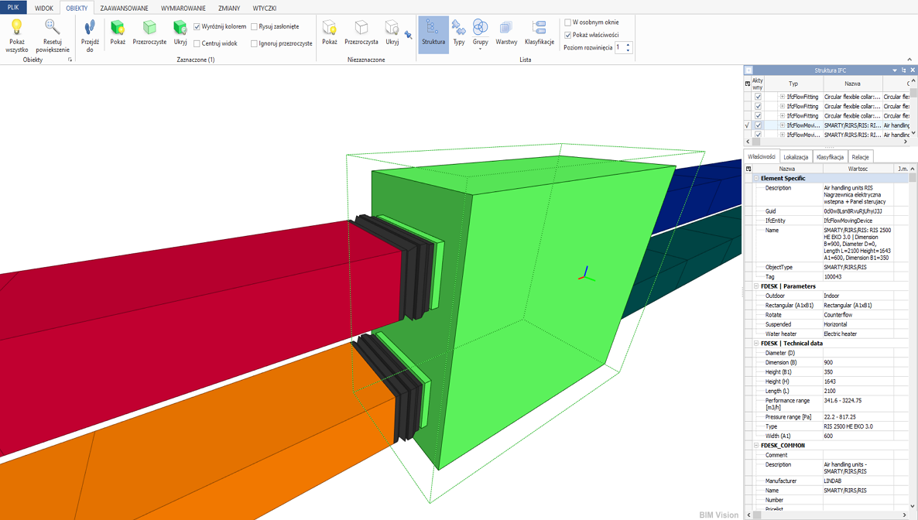
Task: Collapse the Element Specific property group
Action: (x=756, y=178)
